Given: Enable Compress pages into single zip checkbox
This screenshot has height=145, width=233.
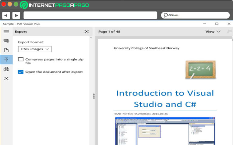Looking at the screenshot, I should [21, 60].
